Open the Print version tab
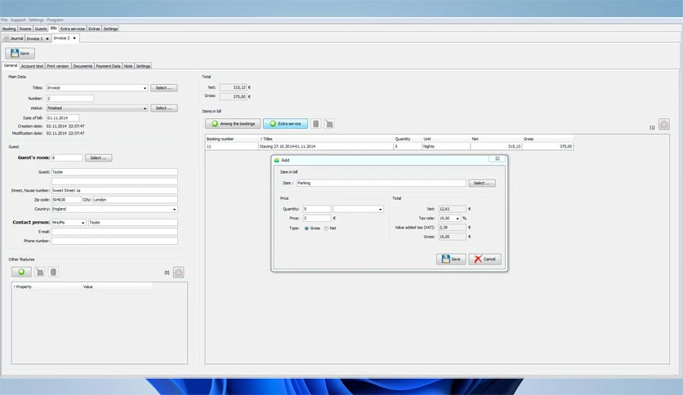 58,66
